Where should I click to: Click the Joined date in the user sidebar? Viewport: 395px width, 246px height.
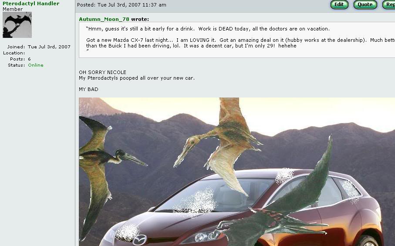tap(49, 47)
